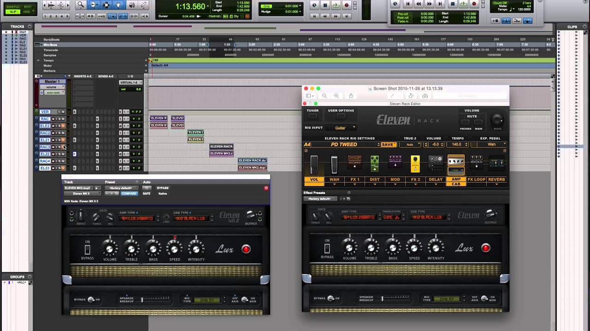
Task: Click the Stop button in the main transport
Action: point(325,6)
